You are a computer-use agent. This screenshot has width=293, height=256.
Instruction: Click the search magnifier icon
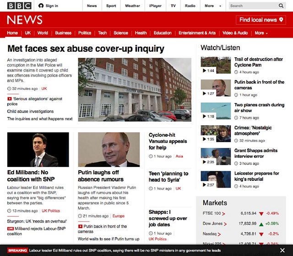point(281,6)
